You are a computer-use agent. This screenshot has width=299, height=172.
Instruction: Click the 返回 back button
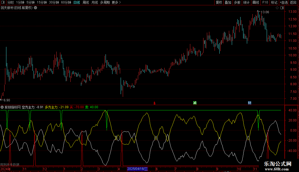pos(293,2)
